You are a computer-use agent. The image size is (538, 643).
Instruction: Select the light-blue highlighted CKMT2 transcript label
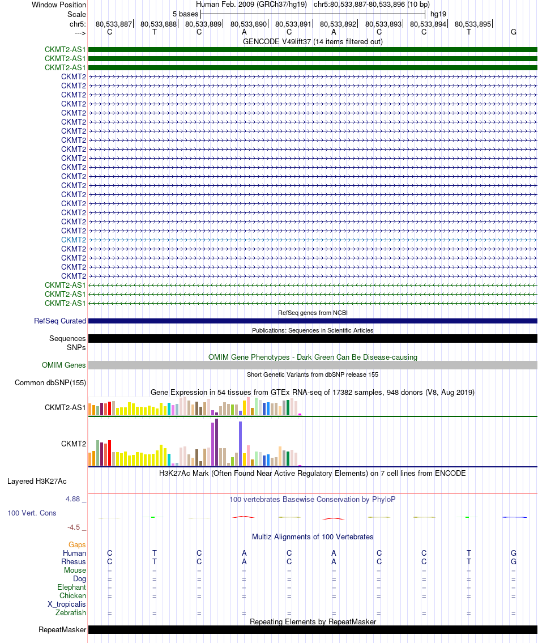point(74,240)
